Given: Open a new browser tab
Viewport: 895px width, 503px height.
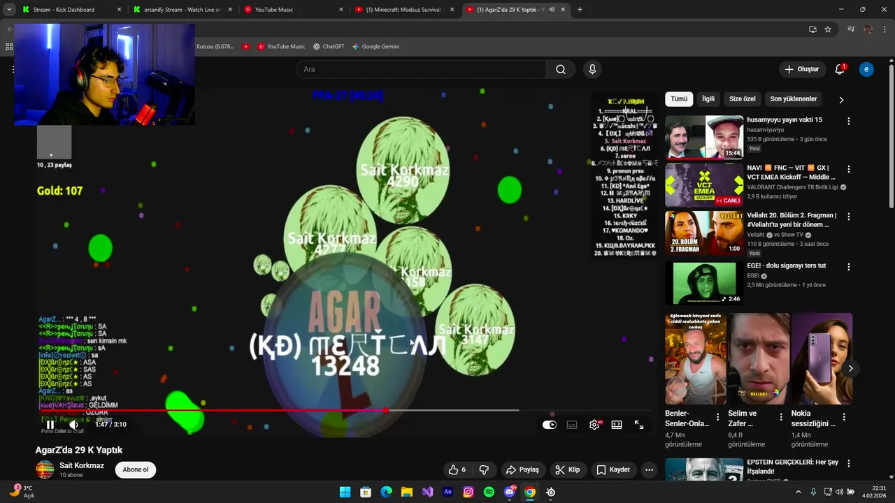Looking at the screenshot, I should tap(580, 10).
